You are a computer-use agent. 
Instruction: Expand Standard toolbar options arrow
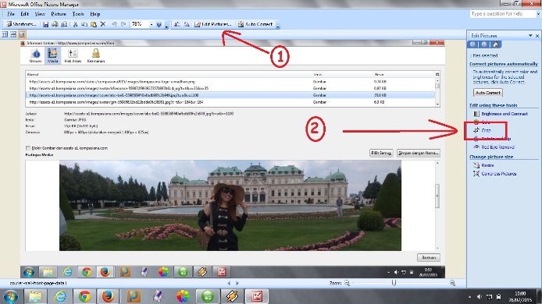pyautogui.click(x=166, y=26)
